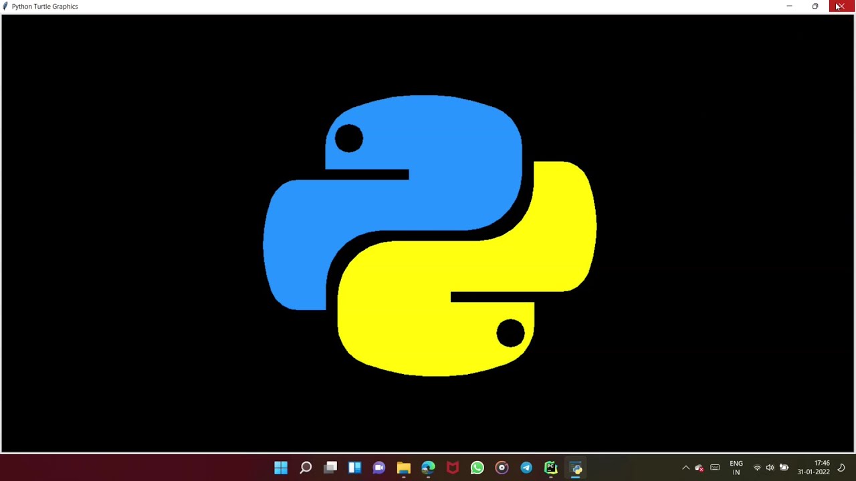Open Telegram from the taskbar

pyautogui.click(x=526, y=468)
